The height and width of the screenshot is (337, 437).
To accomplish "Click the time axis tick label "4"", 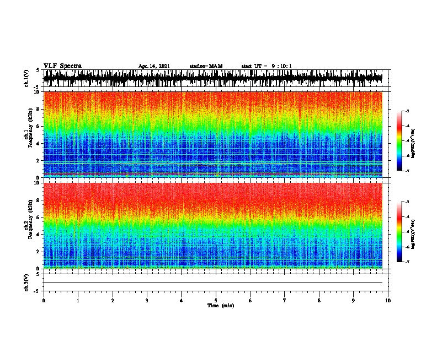I will (x=182, y=301).
